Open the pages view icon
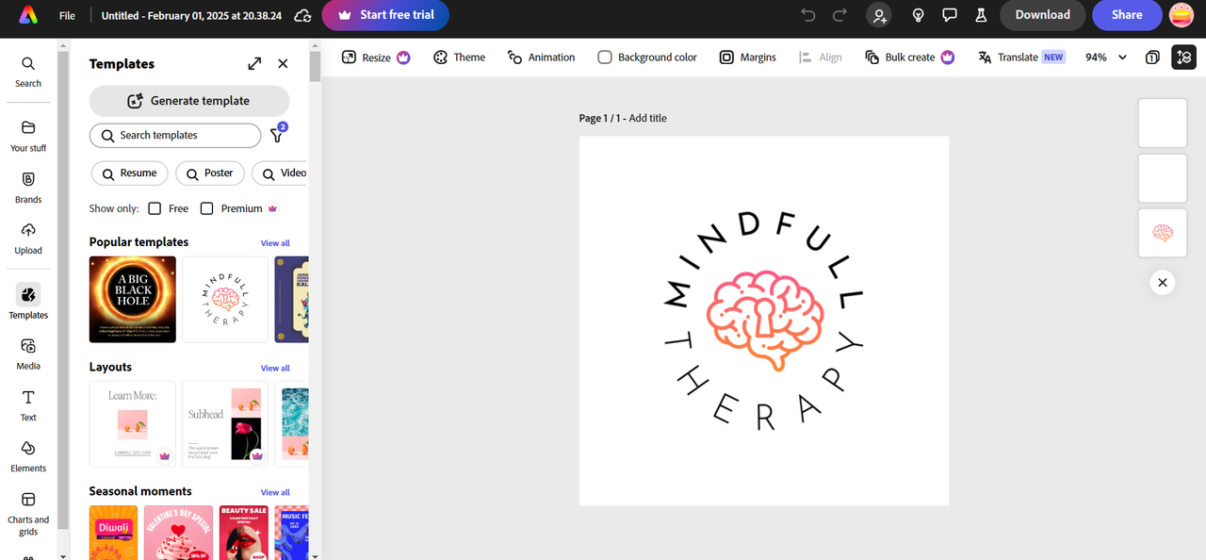This screenshot has height=560, width=1206. (x=1152, y=58)
